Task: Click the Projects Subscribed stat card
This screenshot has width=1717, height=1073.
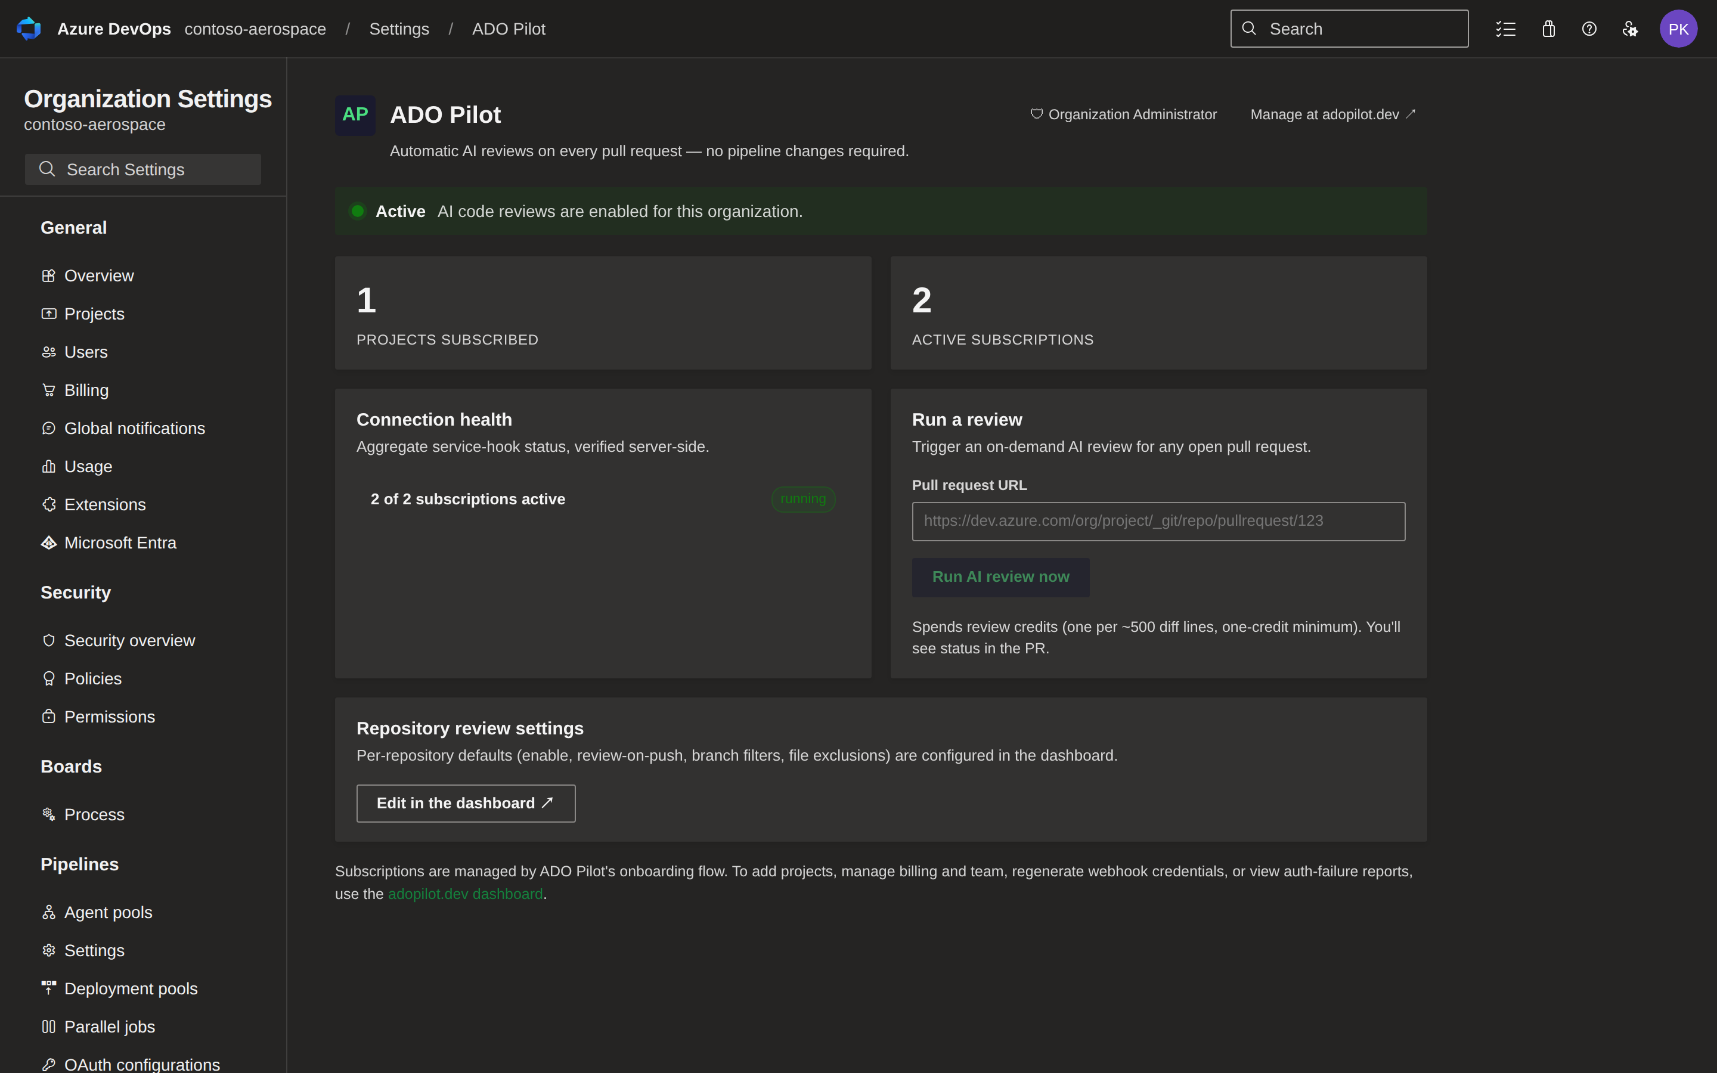Action: coord(602,313)
